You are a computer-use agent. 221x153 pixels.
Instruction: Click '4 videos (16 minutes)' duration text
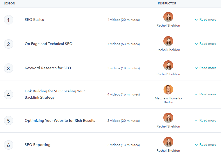coord(124,94)
